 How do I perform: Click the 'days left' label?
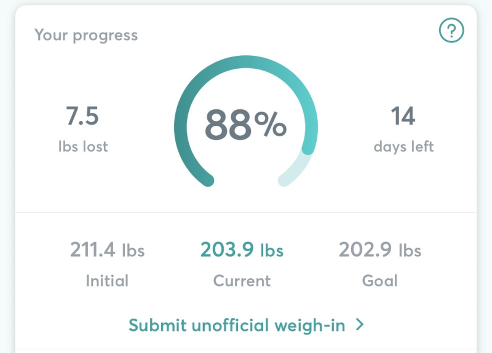(403, 147)
